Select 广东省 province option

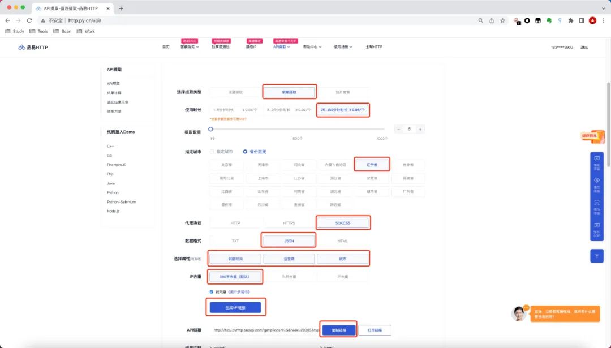[x=408, y=191]
